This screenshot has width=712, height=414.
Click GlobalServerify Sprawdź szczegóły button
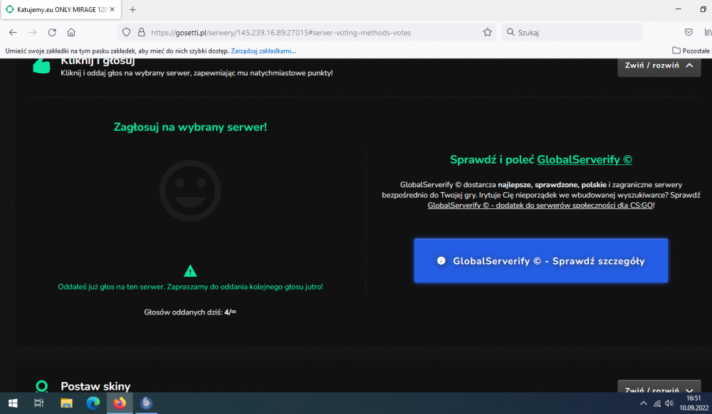(x=541, y=261)
